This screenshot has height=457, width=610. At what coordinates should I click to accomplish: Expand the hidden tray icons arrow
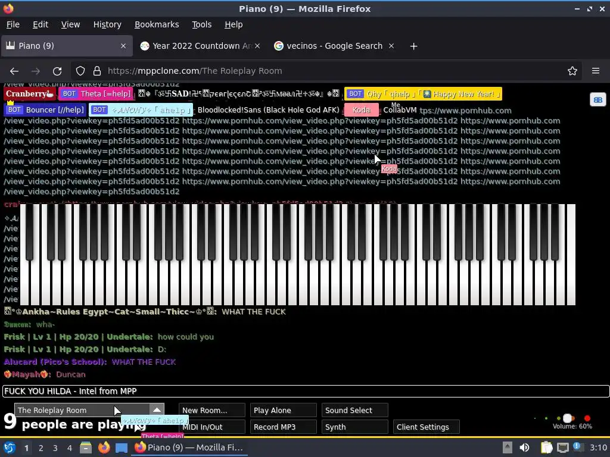coord(507,447)
